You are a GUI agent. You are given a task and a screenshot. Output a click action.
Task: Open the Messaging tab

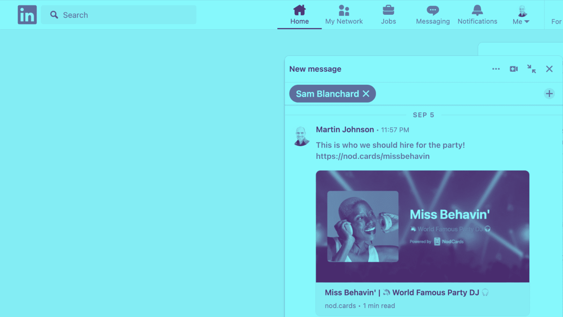click(x=433, y=15)
